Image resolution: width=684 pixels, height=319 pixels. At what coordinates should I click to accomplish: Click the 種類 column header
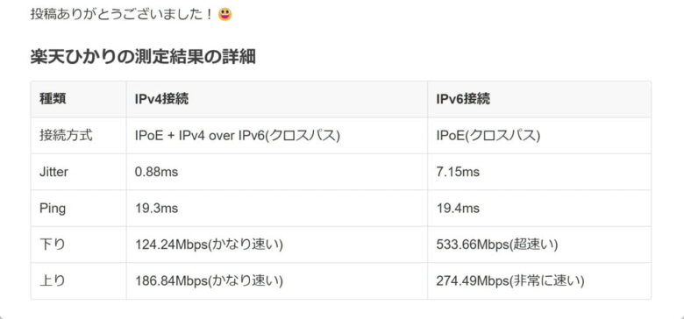(53, 99)
